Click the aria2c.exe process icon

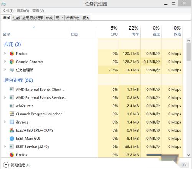click(x=12, y=106)
